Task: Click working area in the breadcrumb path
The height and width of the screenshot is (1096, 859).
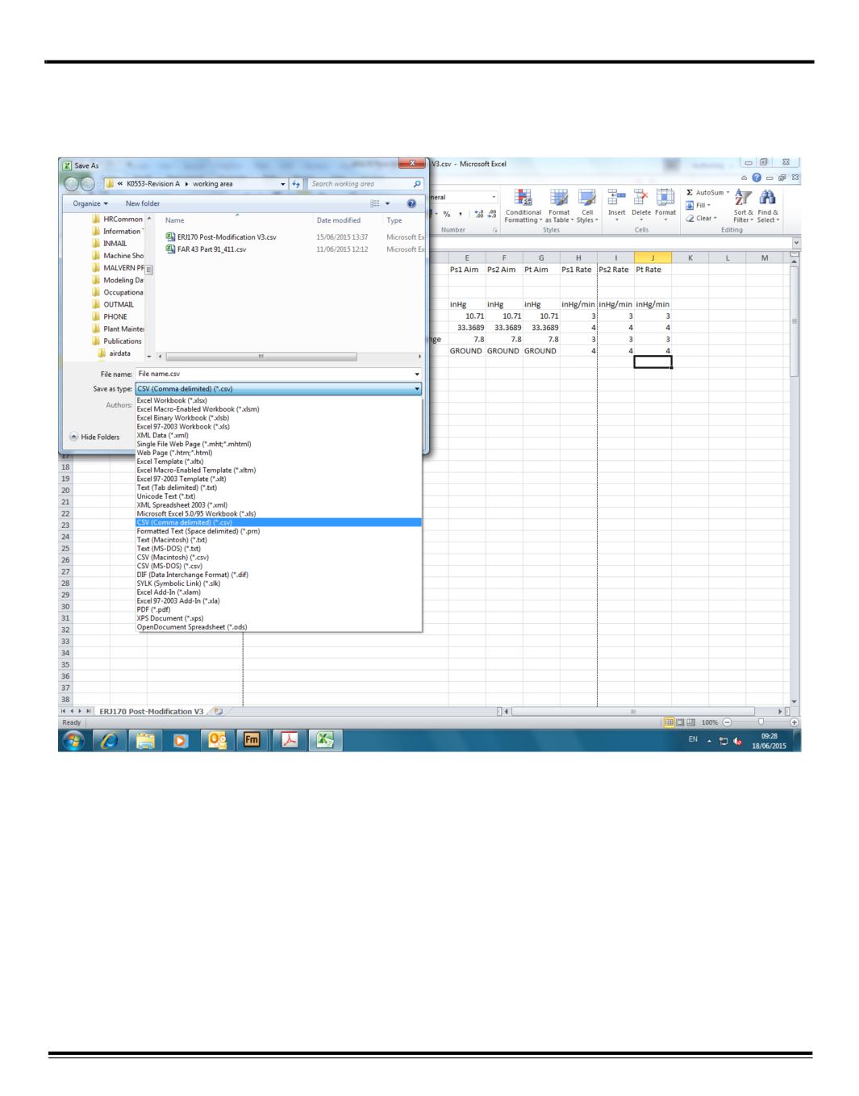Action: (213, 184)
